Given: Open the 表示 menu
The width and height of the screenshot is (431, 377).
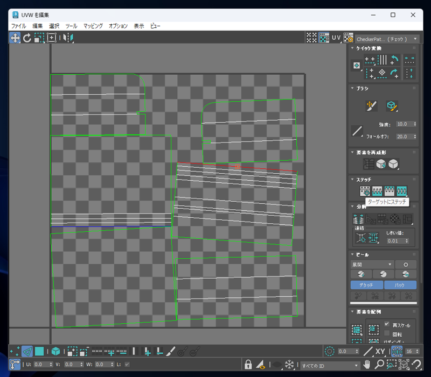Looking at the screenshot, I should click(139, 26).
